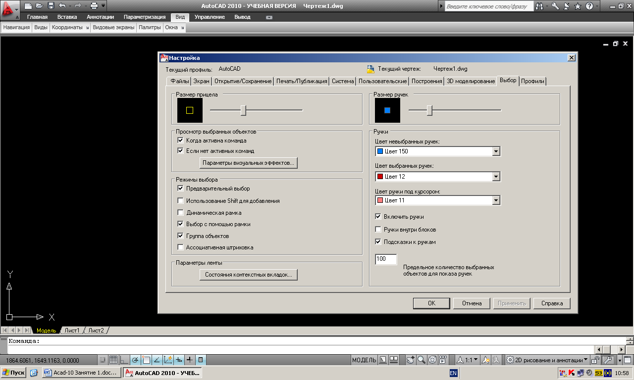Click 'Размер прицела' slider handle

click(x=243, y=110)
